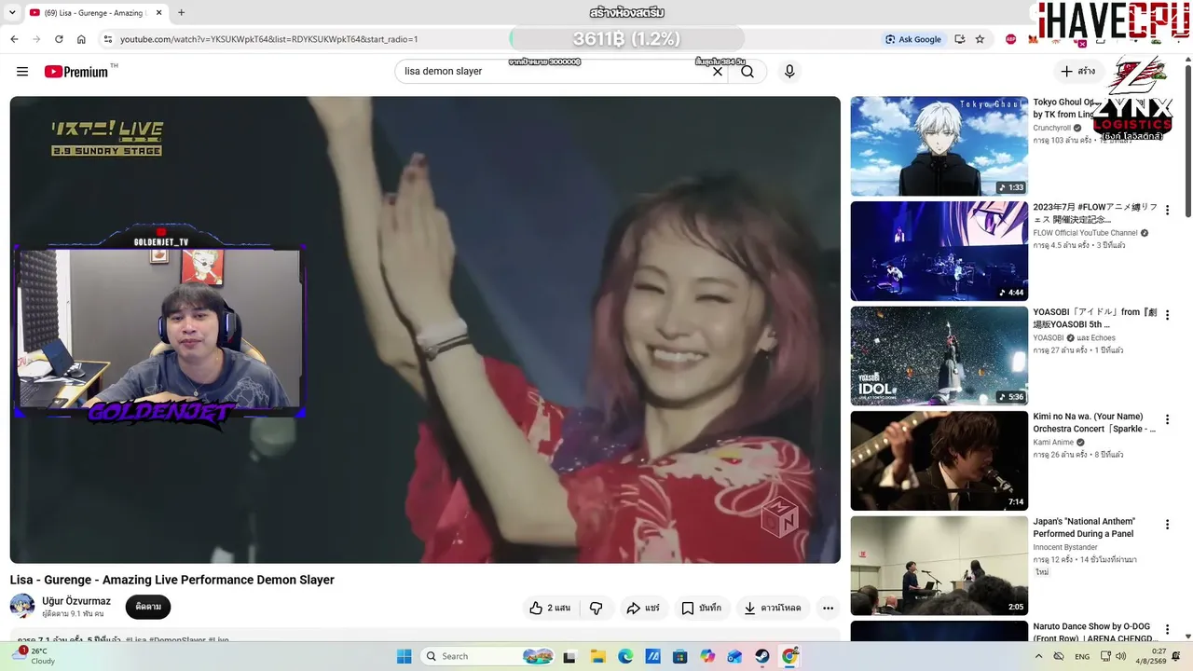Click Ask Google in the address bar
Viewport: 1193px width, 671px height.
tap(913, 39)
